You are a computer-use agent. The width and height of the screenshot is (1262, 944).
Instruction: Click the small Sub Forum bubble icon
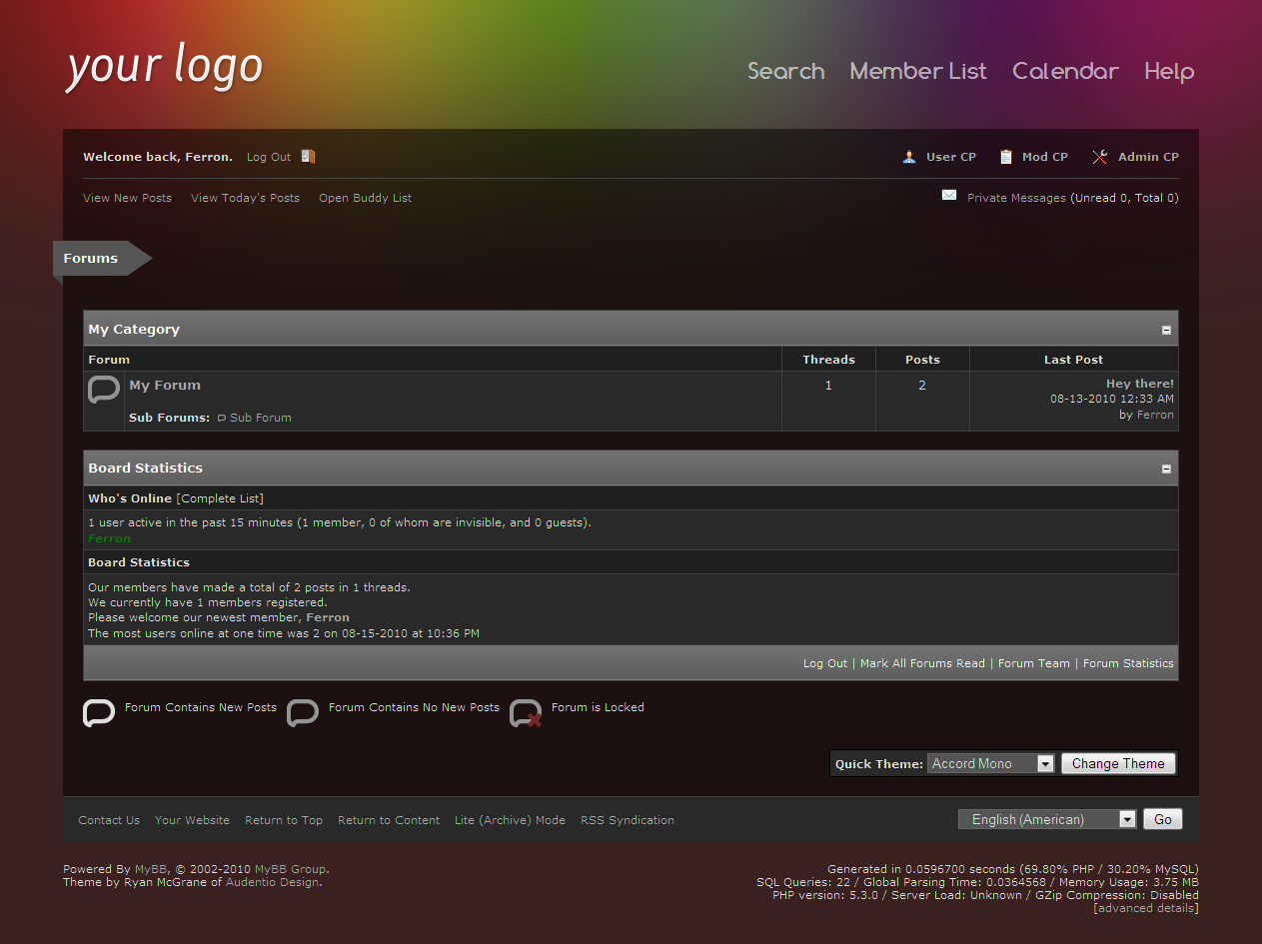coord(222,419)
